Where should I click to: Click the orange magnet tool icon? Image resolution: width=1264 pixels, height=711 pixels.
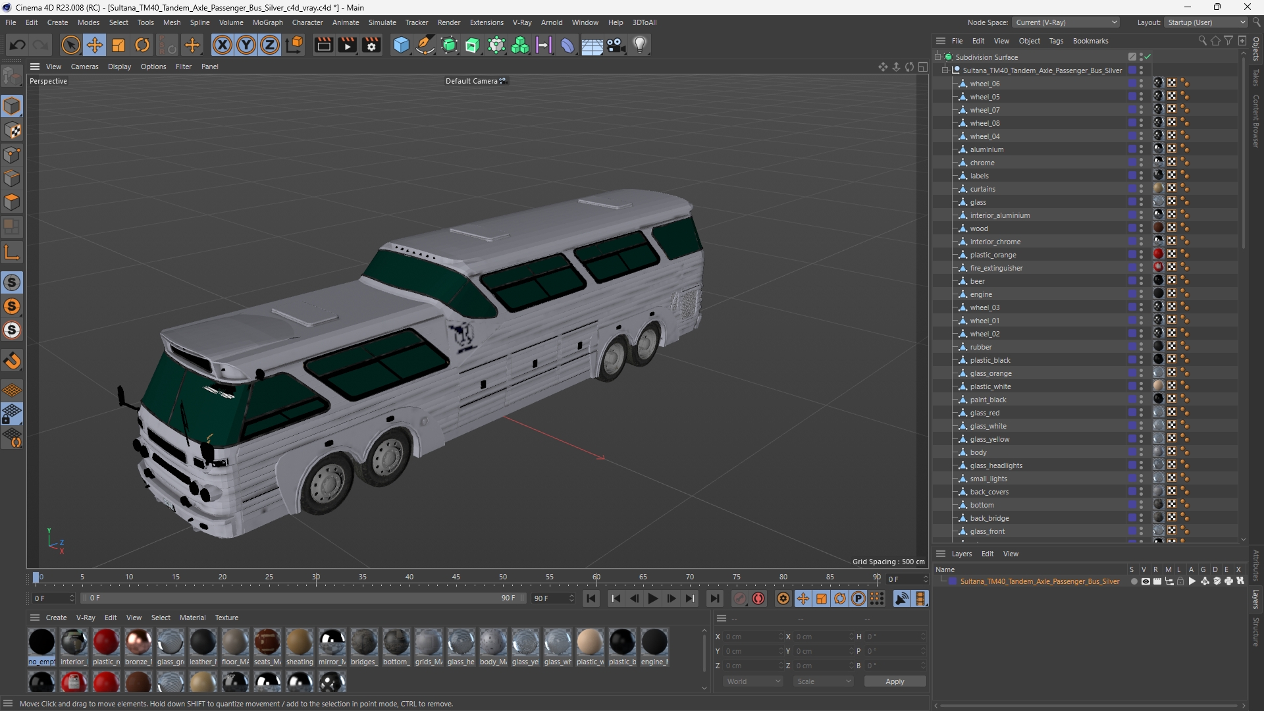(x=12, y=361)
